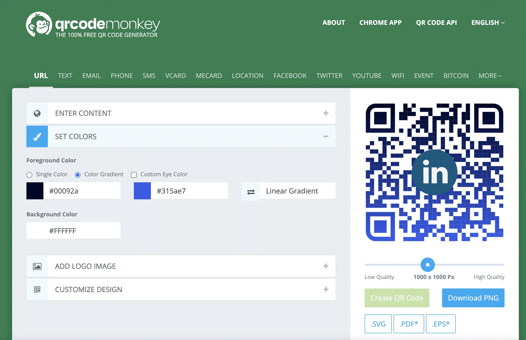Click the High Quality label
The image size is (526, 340).
[489, 277]
